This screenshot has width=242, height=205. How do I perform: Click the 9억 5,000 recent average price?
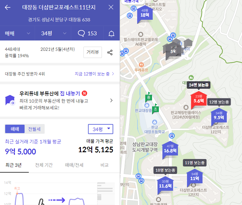point(20,151)
